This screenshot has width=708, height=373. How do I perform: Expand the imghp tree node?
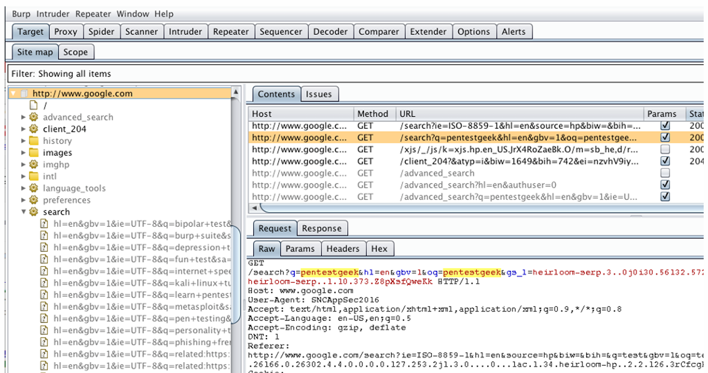pyautogui.click(x=23, y=164)
